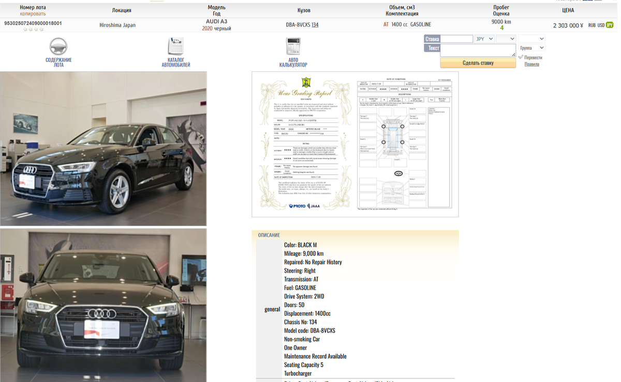The width and height of the screenshot is (621, 382).
Task: Open the front-view black Audi photo
Action: (103, 306)
